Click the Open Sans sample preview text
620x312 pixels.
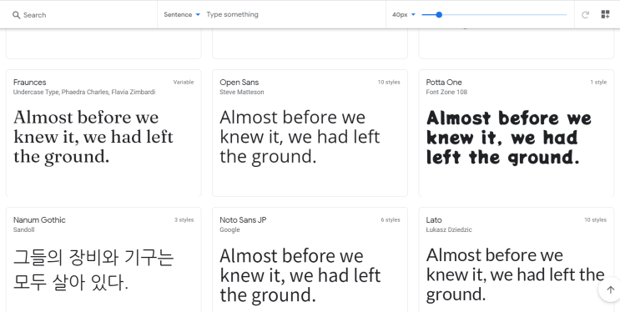(300, 137)
